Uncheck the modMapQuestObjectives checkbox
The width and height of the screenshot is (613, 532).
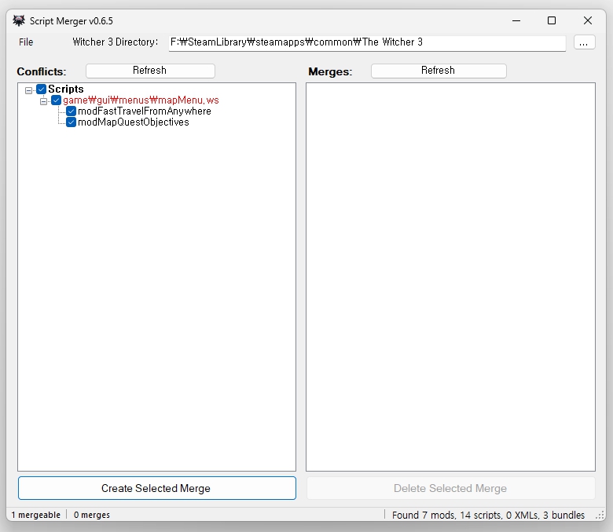click(x=71, y=122)
